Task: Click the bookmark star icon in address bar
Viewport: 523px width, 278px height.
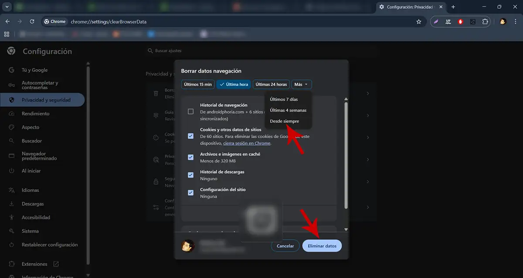Action: [419, 21]
